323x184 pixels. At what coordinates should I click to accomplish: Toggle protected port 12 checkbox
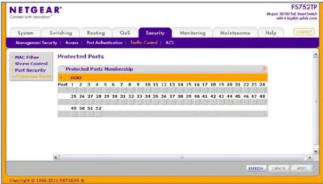pos(164,90)
